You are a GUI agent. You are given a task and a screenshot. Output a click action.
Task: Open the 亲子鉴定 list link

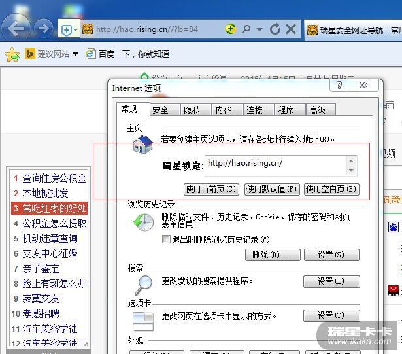click(x=41, y=268)
